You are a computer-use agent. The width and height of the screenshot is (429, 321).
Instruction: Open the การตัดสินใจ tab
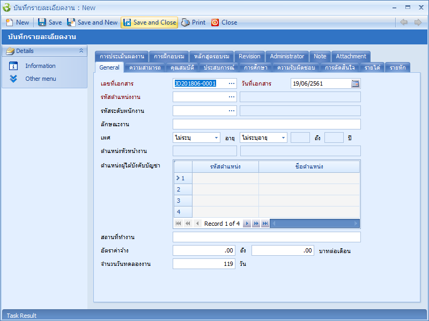[x=339, y=67]
